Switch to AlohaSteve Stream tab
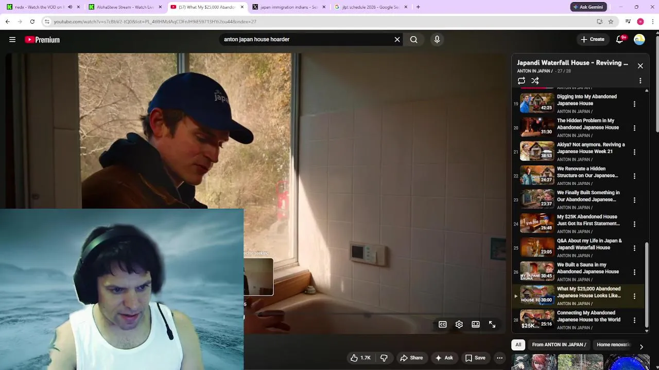Viewport: 659px width, 370px height. tap(125, 7)
